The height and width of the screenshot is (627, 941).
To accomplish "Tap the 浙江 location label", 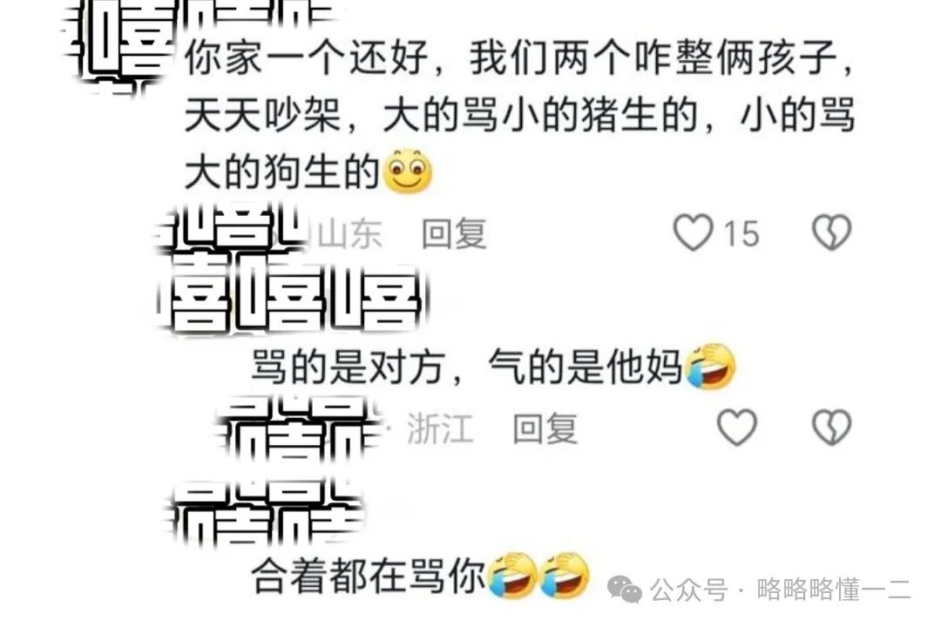I will click(441, 428).
